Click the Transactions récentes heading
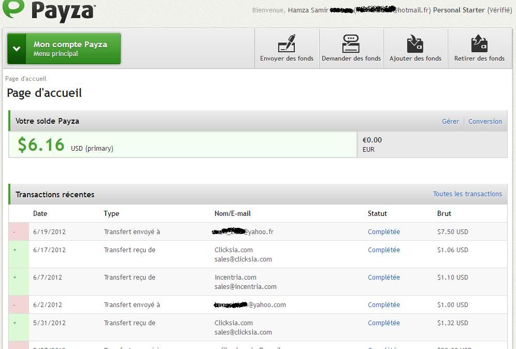This screenshot has height=349, width=516. pos(55,194)
